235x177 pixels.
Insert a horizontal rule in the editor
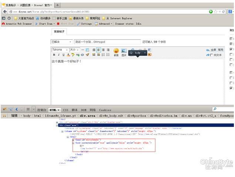(83, 50)
